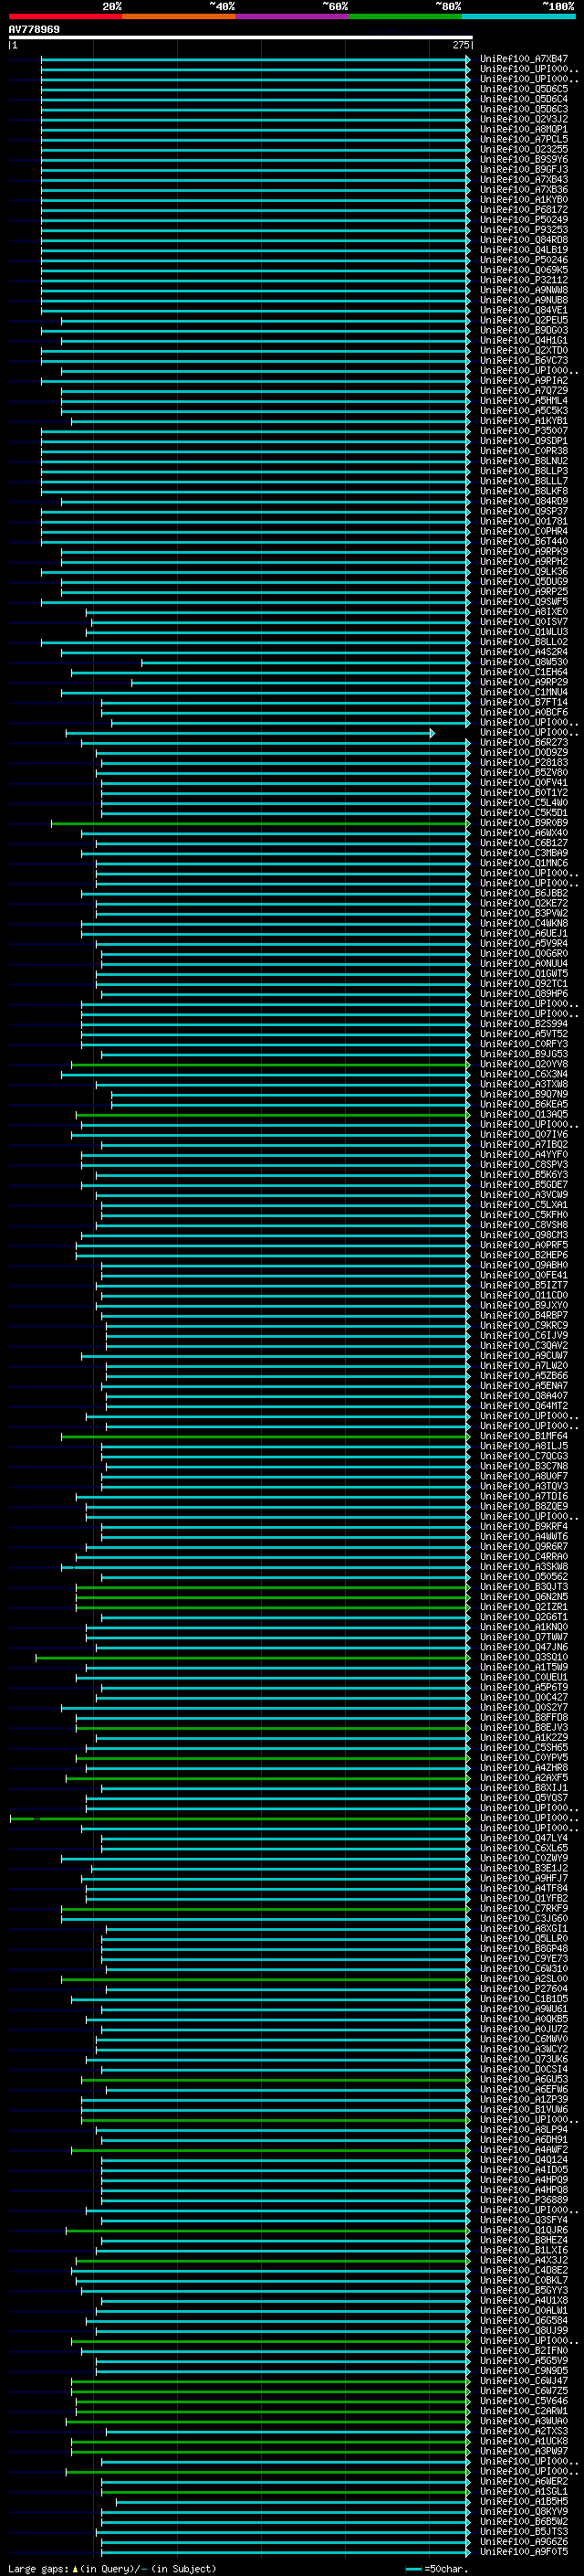Viewport: 584px width, 2576px height.
Task: Select hit label UniRef100_C3MBA9
Action: tap(523, 853)
